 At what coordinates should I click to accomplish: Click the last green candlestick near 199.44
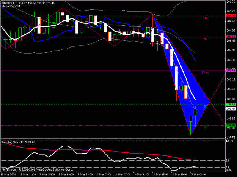point(195,112)
